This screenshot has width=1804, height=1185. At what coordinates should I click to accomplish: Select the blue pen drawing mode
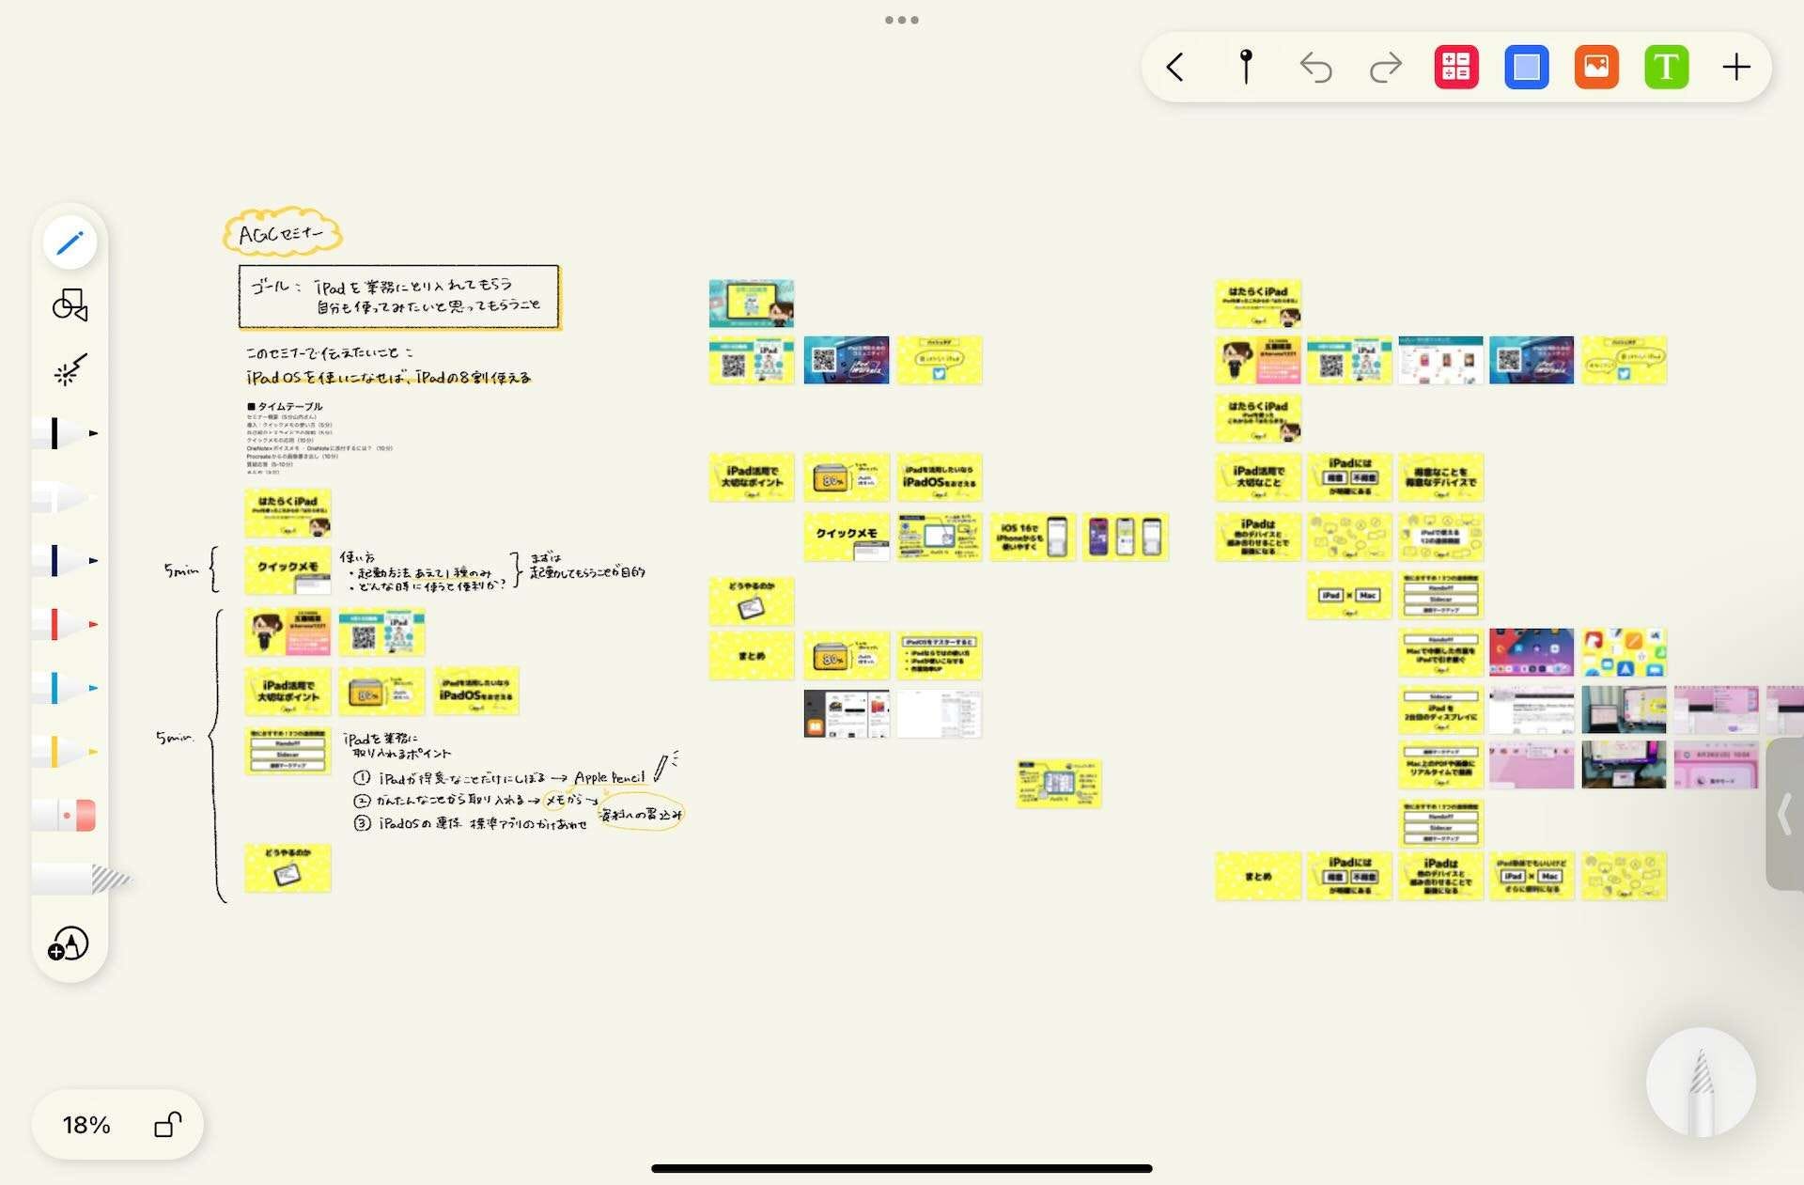[70, 243]
